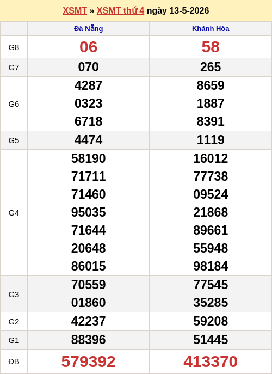Select Khánh Hòa G8 number 58

pos(211,47)
